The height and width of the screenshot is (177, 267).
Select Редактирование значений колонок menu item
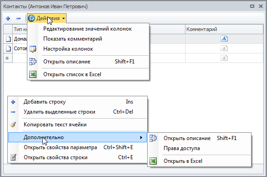[88, 29]
